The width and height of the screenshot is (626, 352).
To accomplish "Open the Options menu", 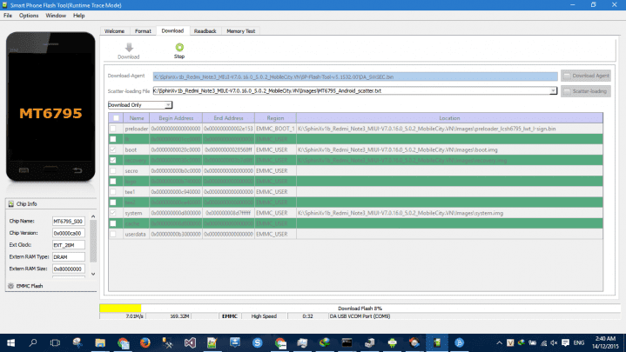I will point(29,16).
